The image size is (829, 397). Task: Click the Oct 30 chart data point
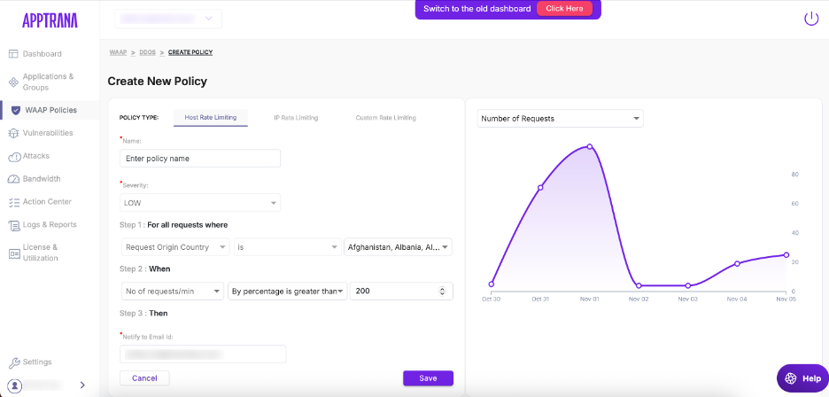[492, 284]
